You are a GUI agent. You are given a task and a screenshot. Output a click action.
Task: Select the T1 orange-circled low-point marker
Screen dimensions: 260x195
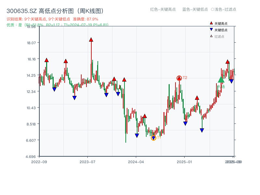[x=153, y=138]
